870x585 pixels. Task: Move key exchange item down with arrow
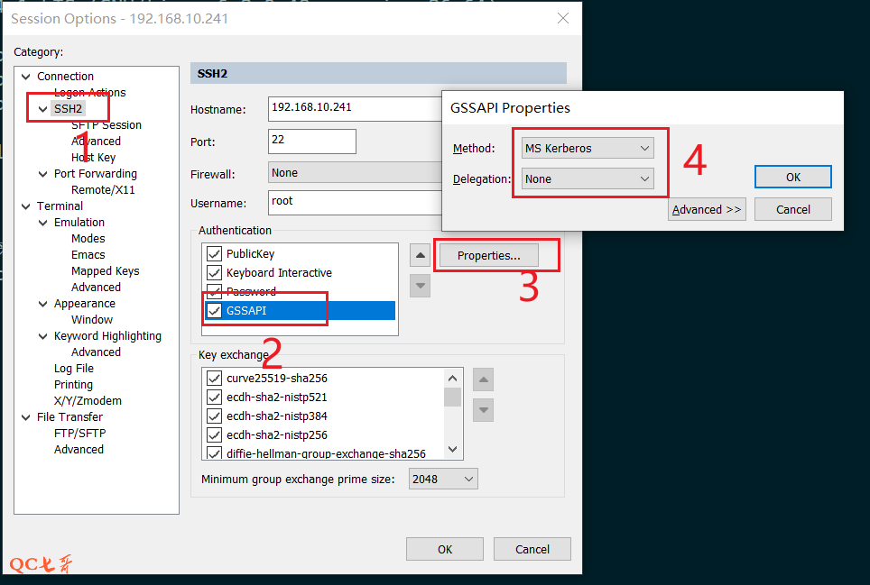(484, 410)
